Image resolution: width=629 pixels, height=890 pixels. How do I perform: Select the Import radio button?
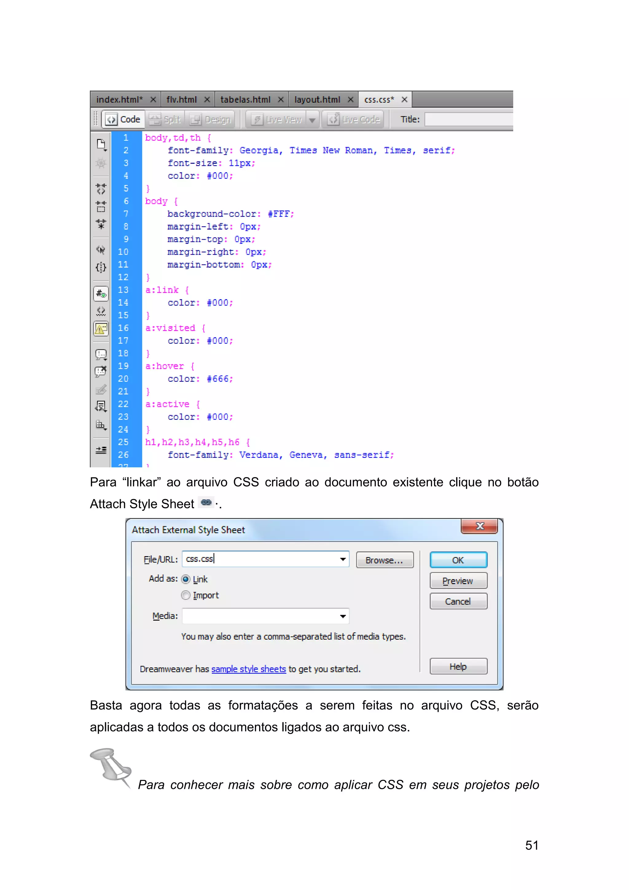click(x=186, y=595)
